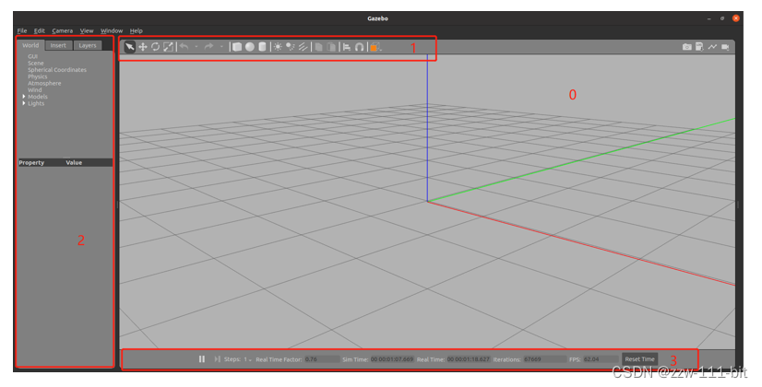The height and width of the screenshot is (387, 762).
Task: Click the orange cube view angle icon
Action: [x=375, y=47]
